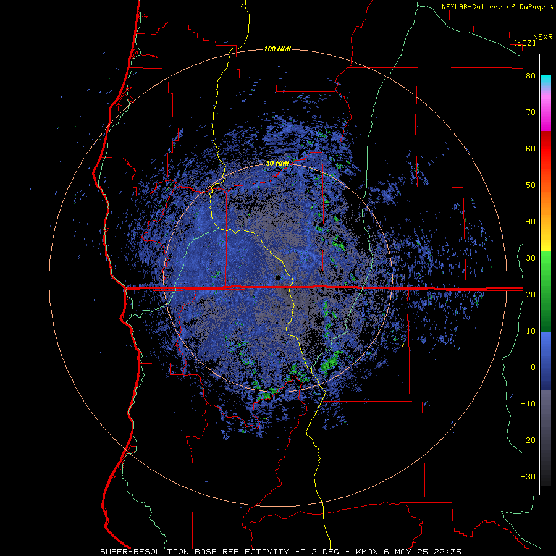Click the 80 value on the color scale

point(531,76)
